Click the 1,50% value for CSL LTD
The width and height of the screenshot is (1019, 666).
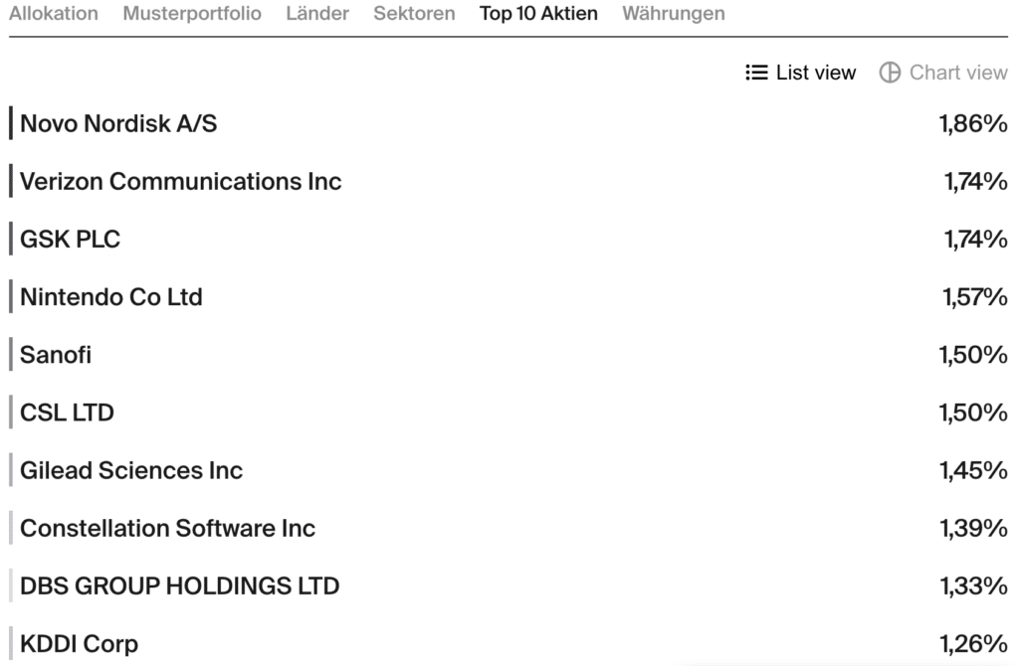click(x=973, y=413)
